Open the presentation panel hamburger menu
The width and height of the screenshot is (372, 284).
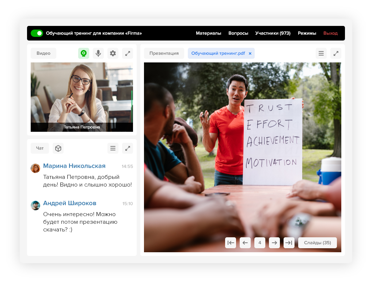coord(321,53)
